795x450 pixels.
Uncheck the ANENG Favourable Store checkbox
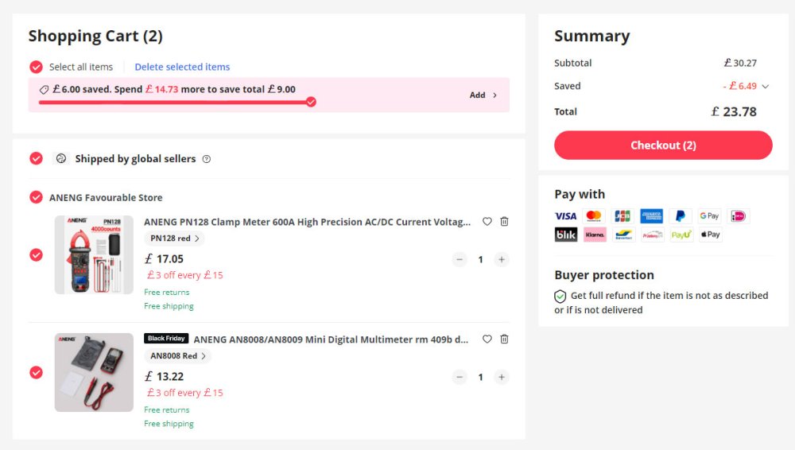coord(36,197)
